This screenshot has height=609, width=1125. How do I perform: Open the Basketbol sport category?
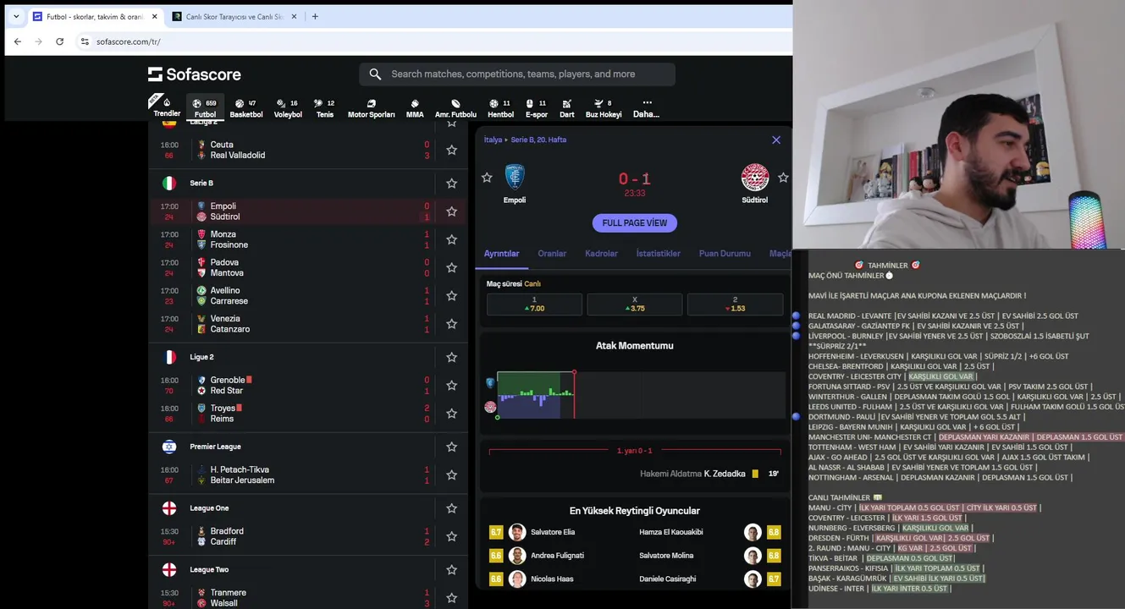pyautogui.click(x=246, y=107)
